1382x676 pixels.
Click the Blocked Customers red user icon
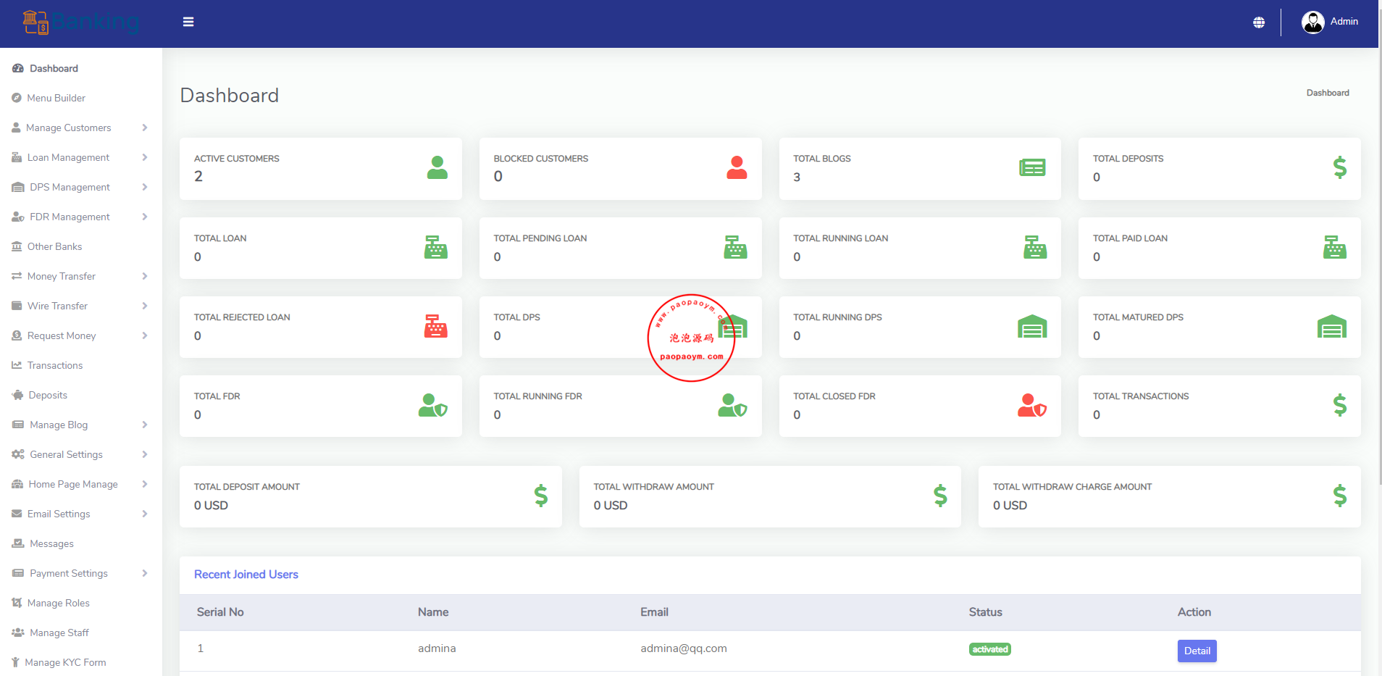737,168
